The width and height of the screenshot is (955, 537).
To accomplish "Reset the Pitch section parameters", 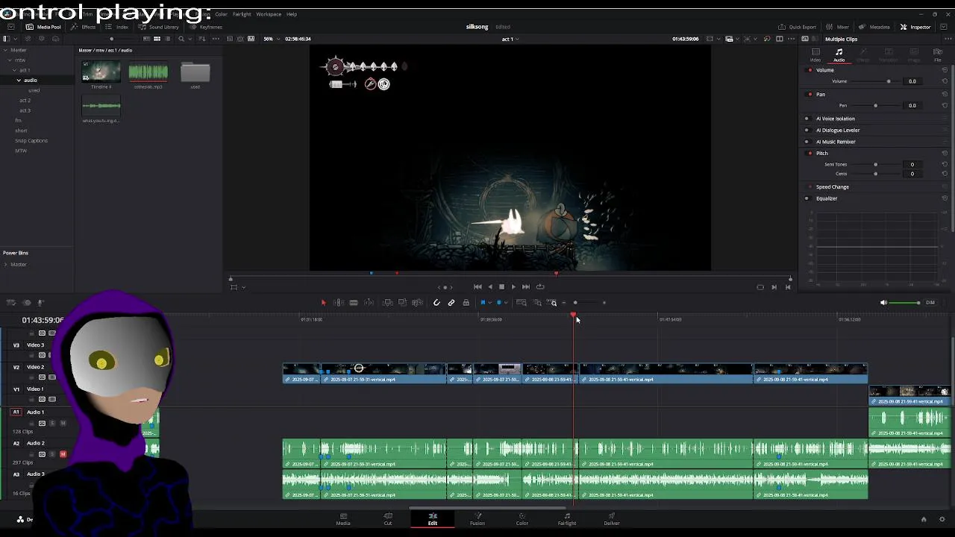I will coord(945,154).
